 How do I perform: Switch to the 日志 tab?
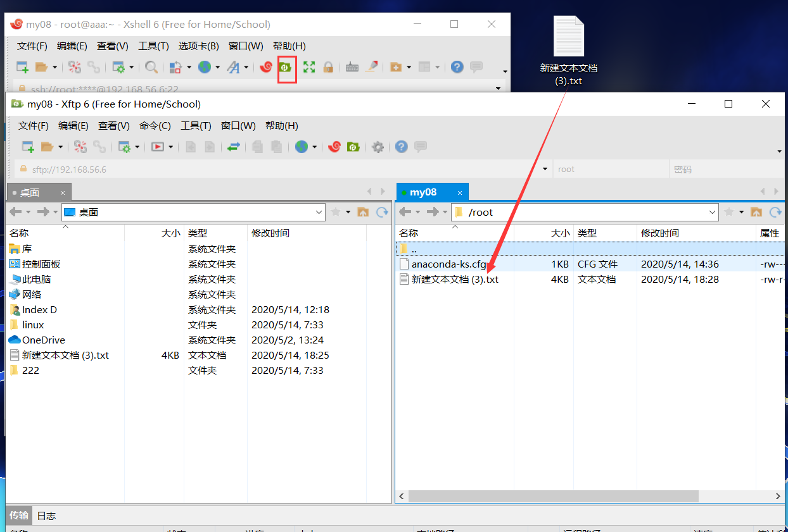click(x=46, y=516)
